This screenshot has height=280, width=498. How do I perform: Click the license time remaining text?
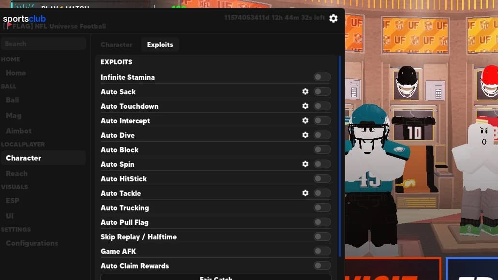pyautogui.click(x=274, y=18)
